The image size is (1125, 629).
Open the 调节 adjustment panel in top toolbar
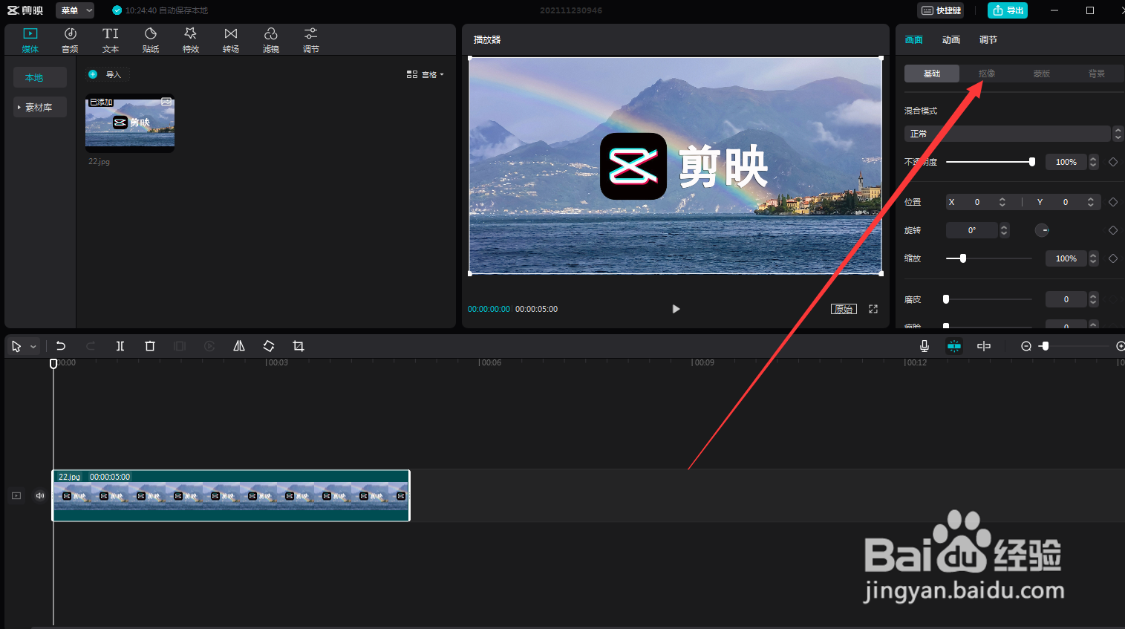pyautogui.click(x=311, y=40)
